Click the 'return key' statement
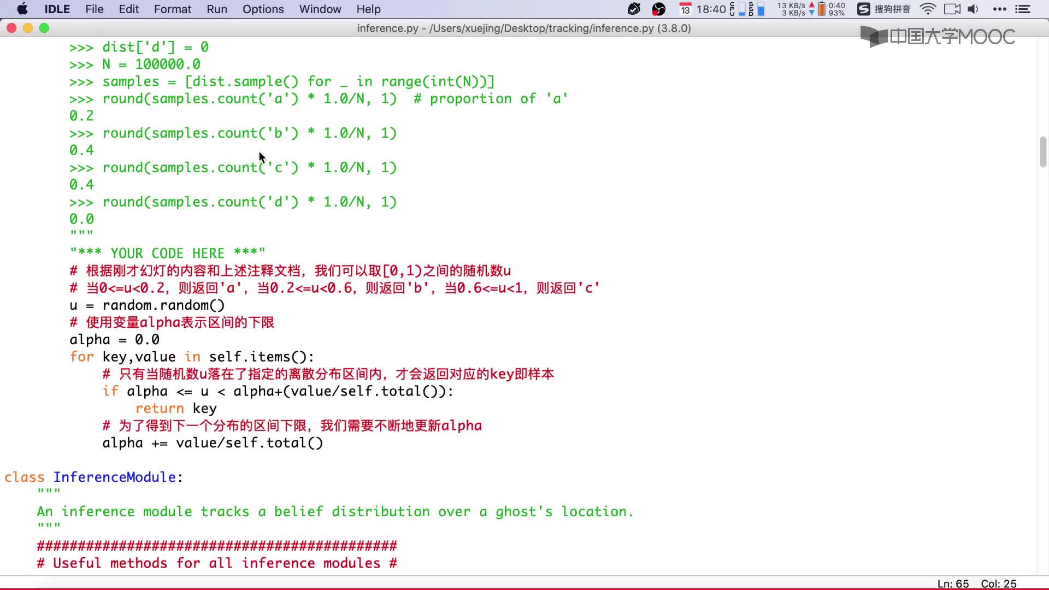 point(176,409)
